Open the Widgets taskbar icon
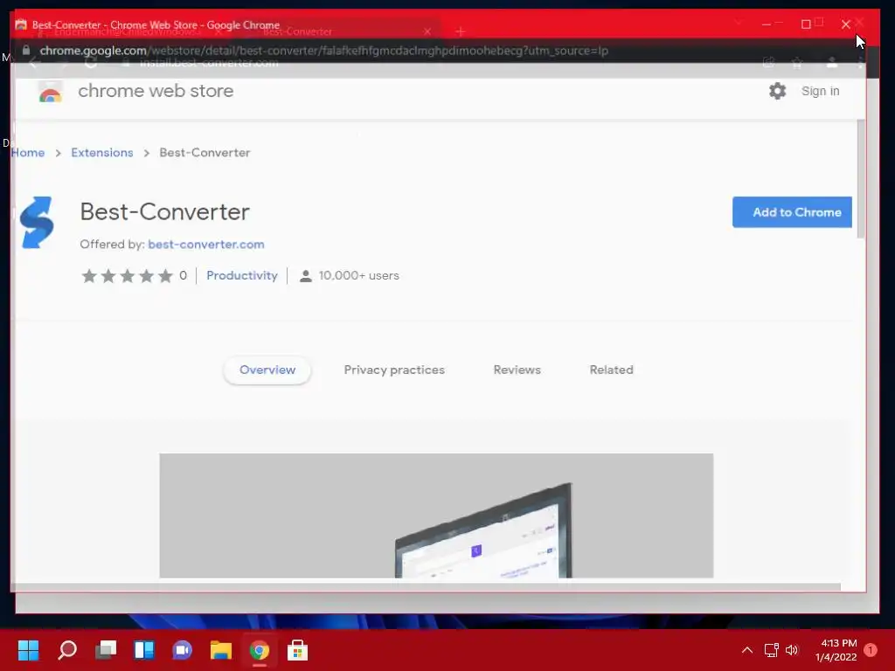This screenshot has height=671, width=895. point(144,650)
